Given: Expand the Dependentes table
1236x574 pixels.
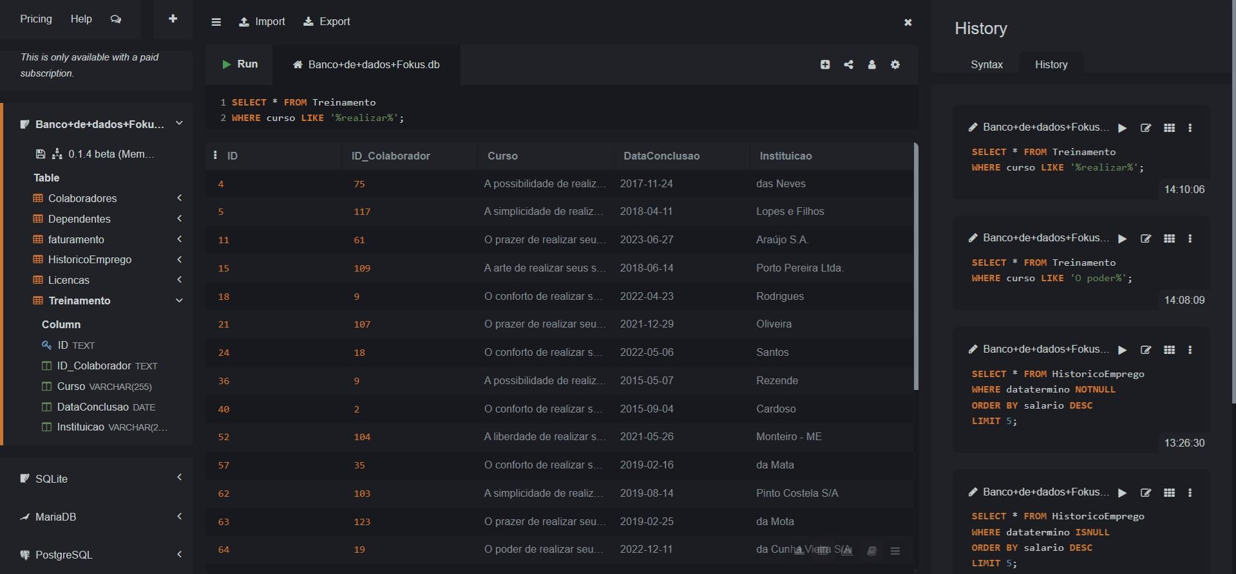Looking at the screenshot, I should point(180,219).
